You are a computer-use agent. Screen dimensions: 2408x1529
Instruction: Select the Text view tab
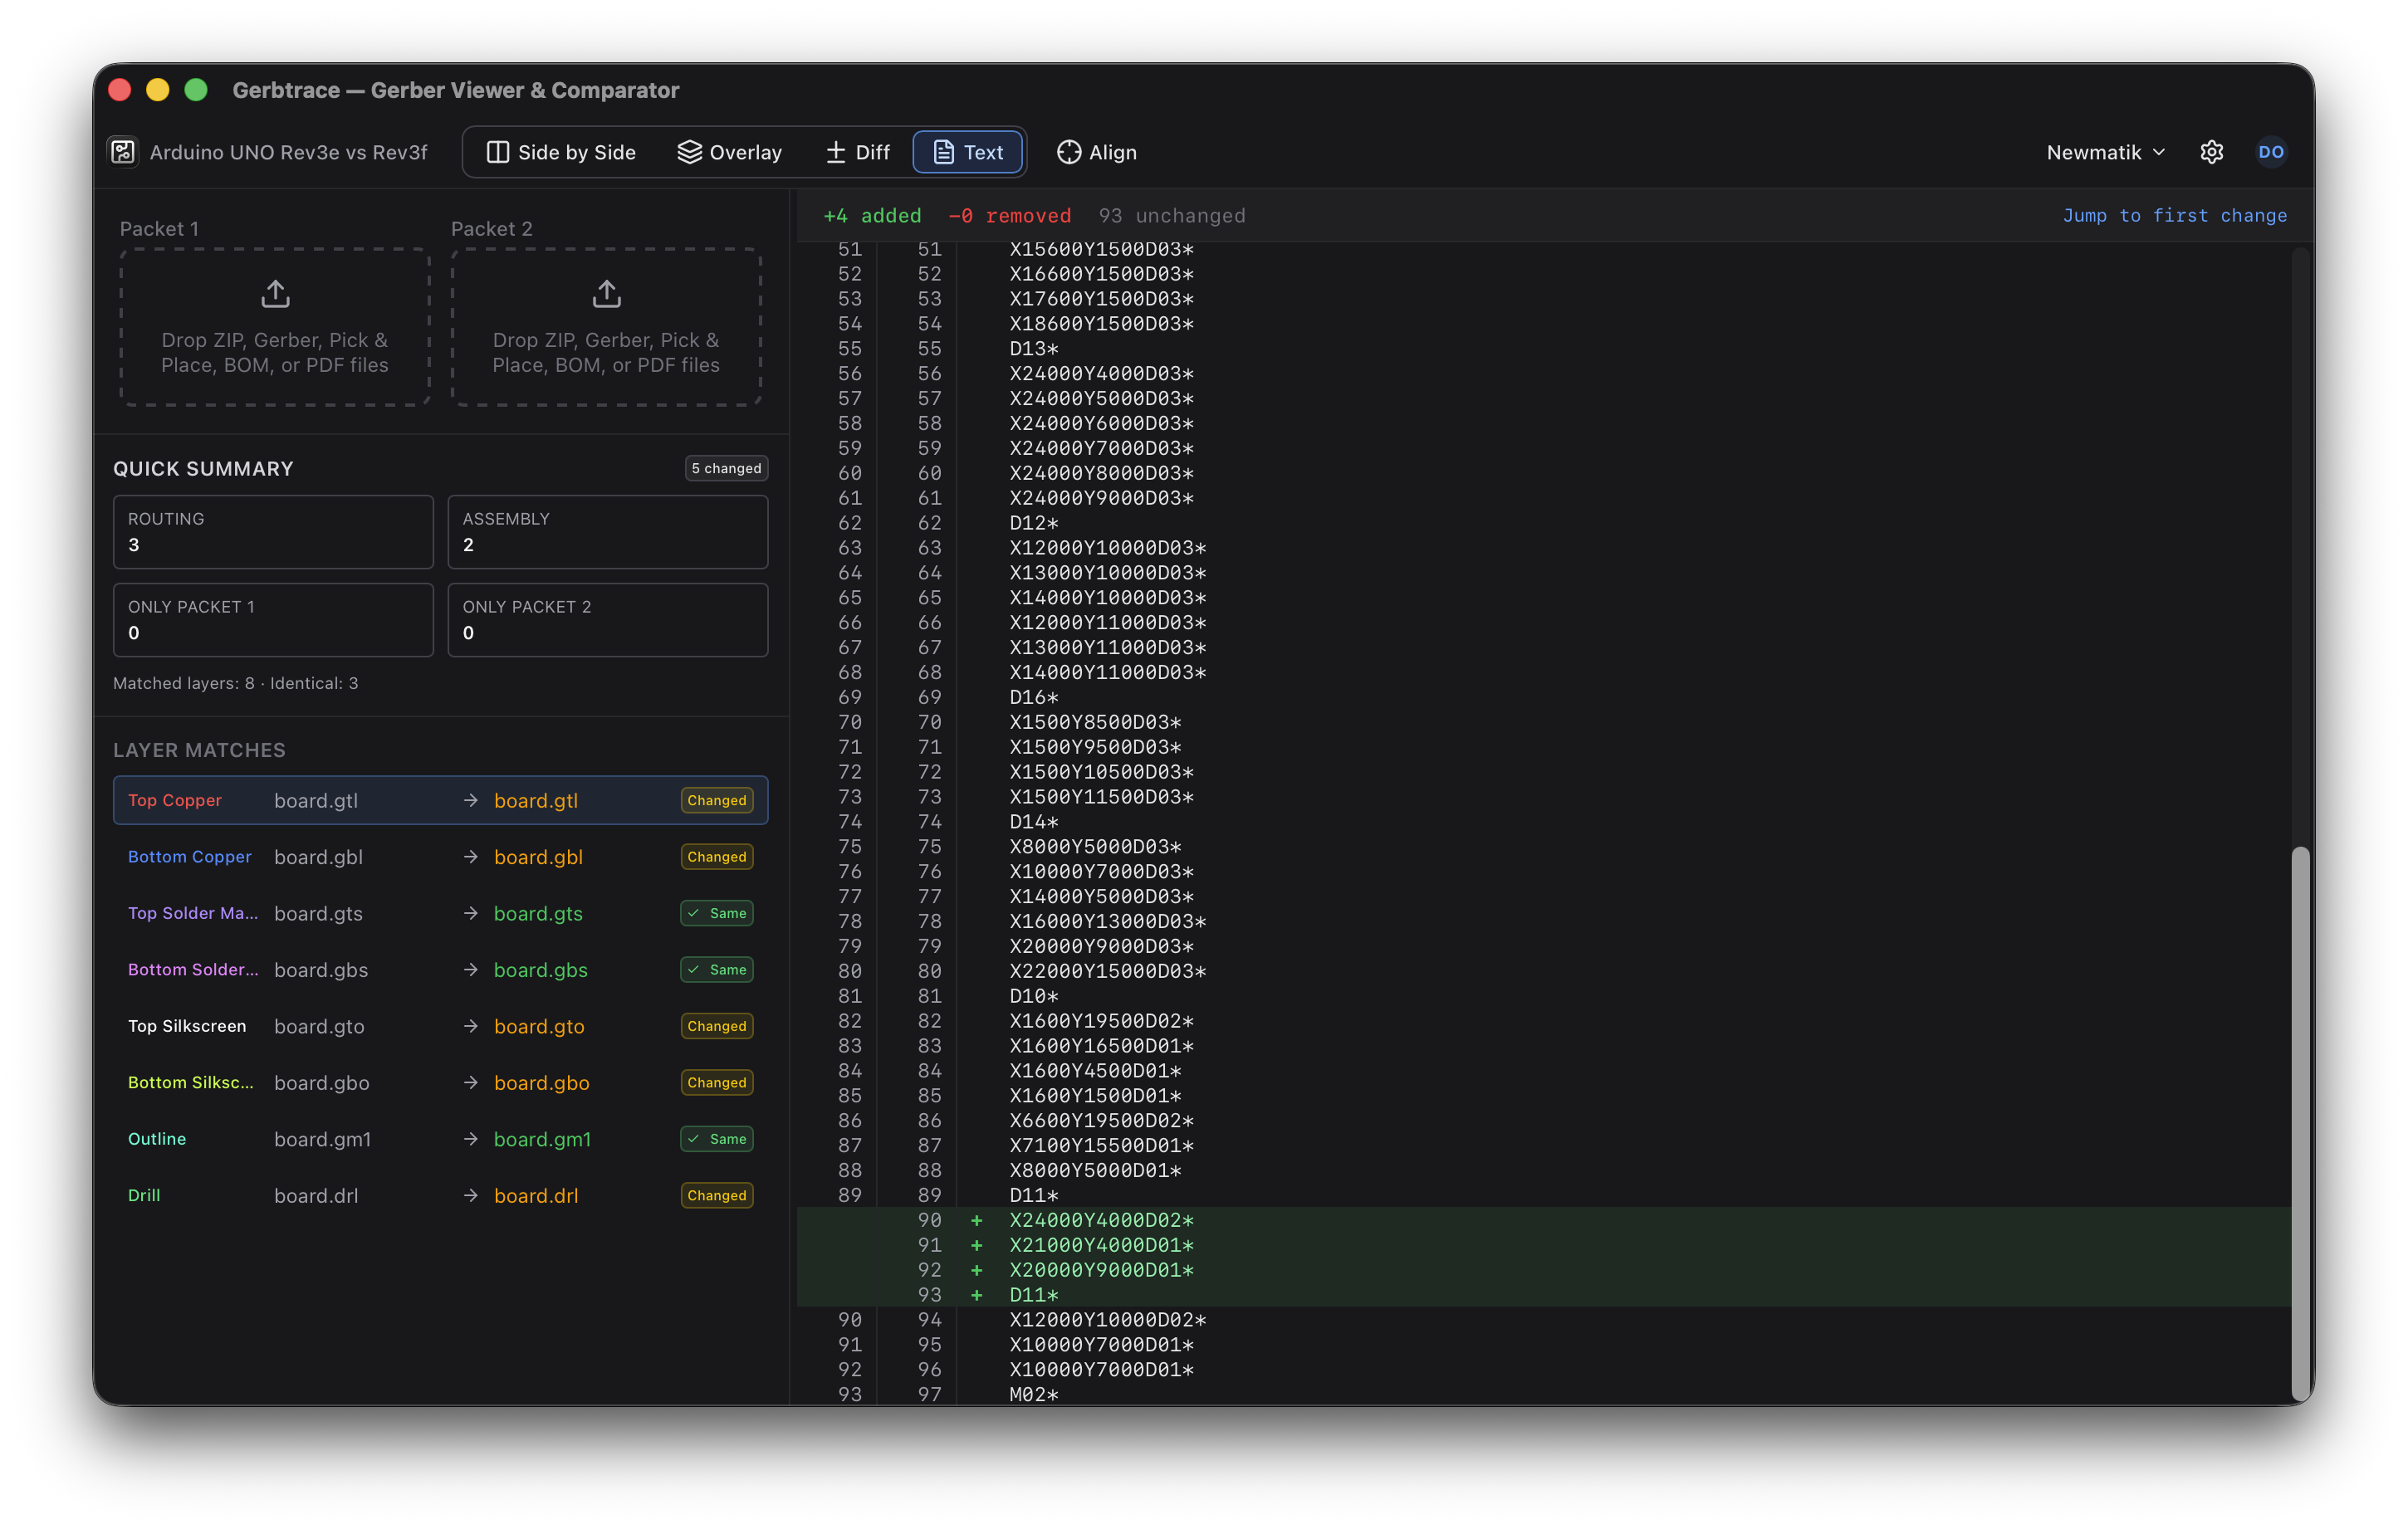967,152
